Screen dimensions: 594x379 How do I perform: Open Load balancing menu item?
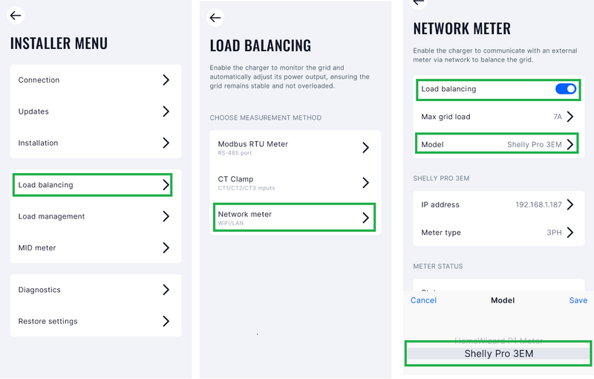click(93, 185)
